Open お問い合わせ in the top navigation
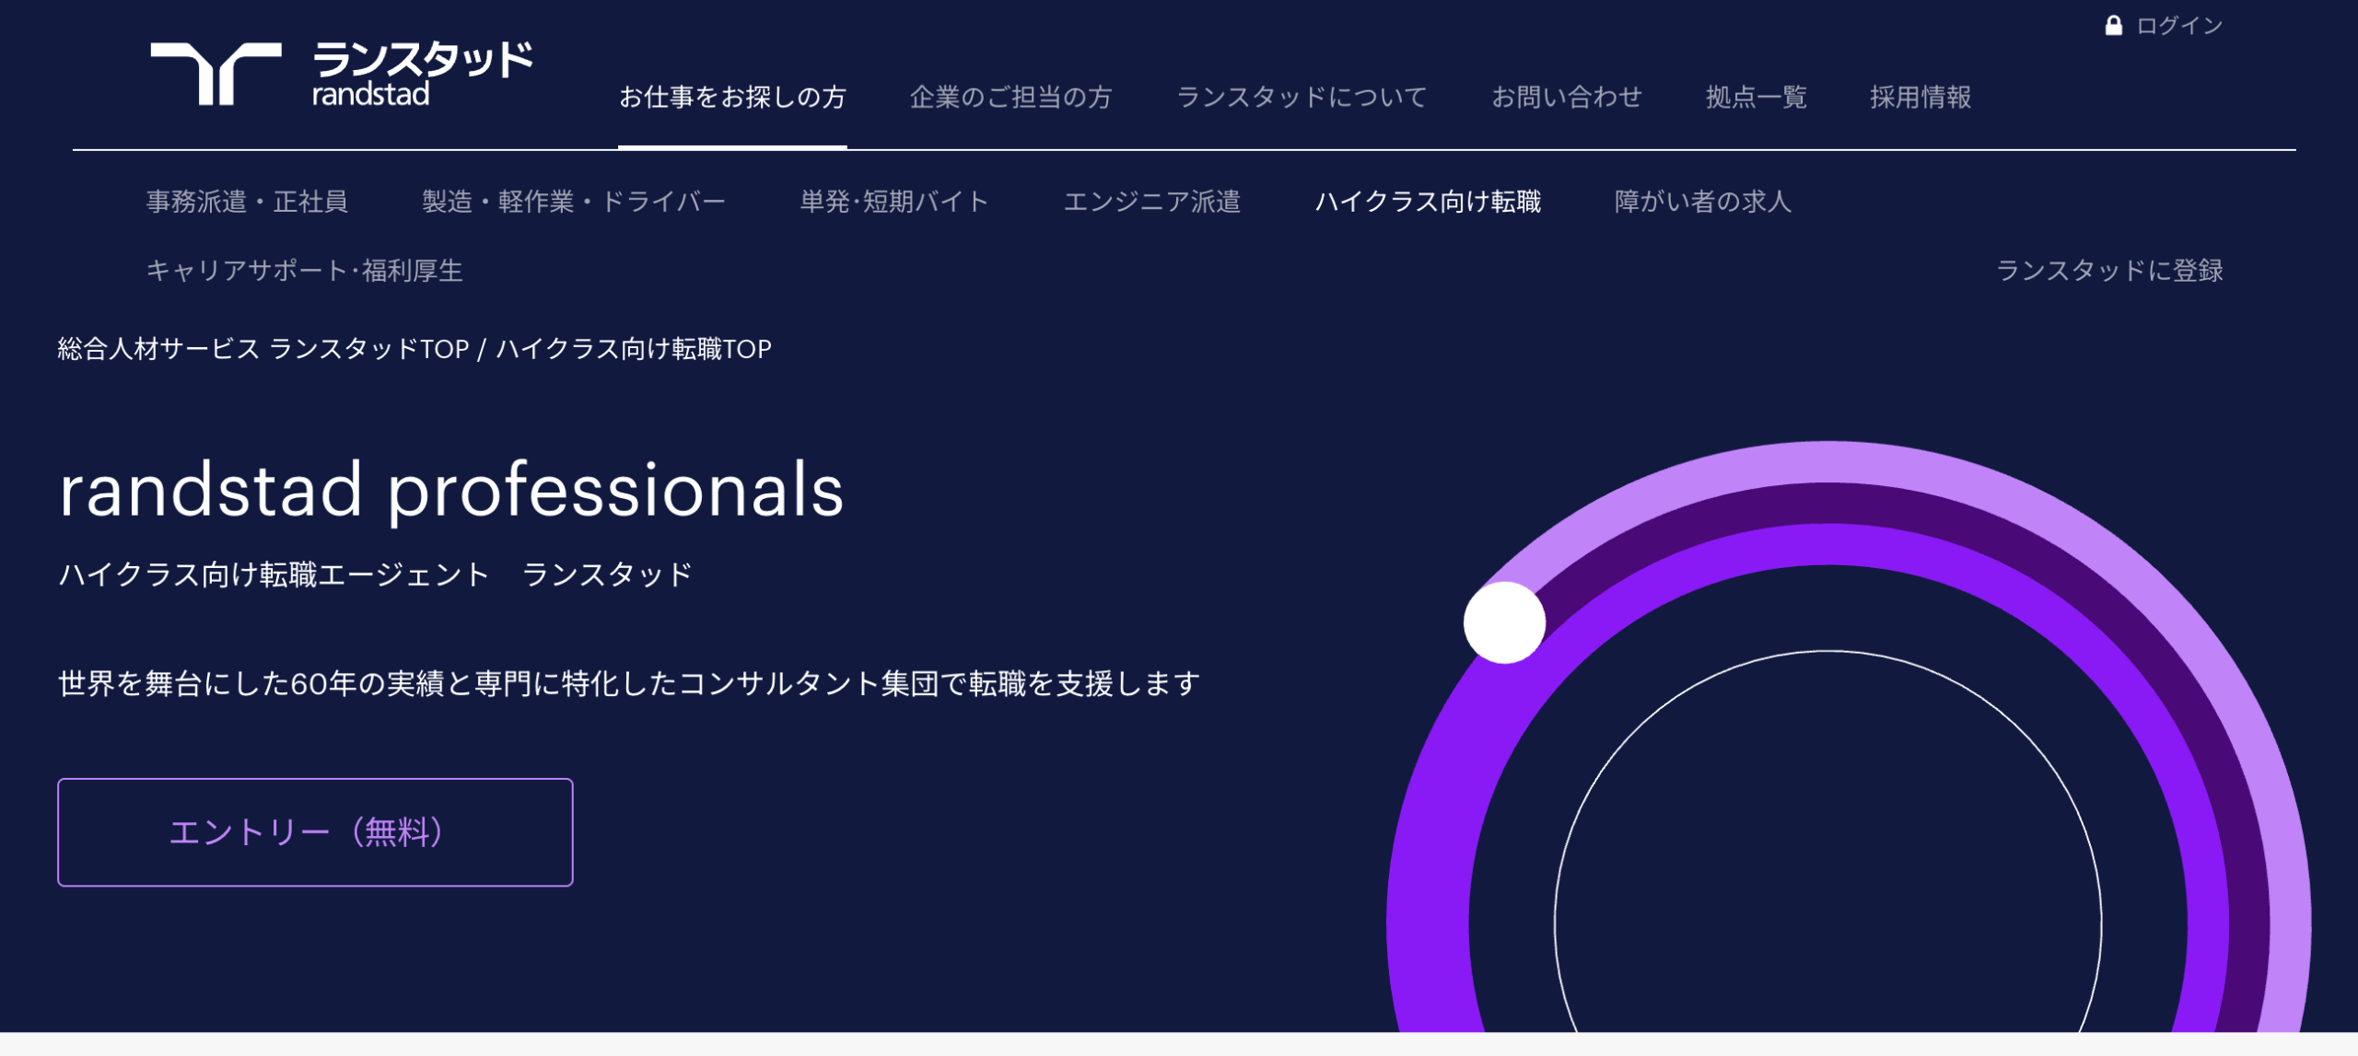 1566,97
